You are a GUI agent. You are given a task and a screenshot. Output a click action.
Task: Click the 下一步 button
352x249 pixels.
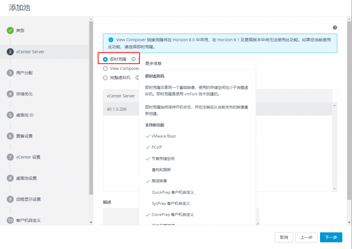[331, 237]
